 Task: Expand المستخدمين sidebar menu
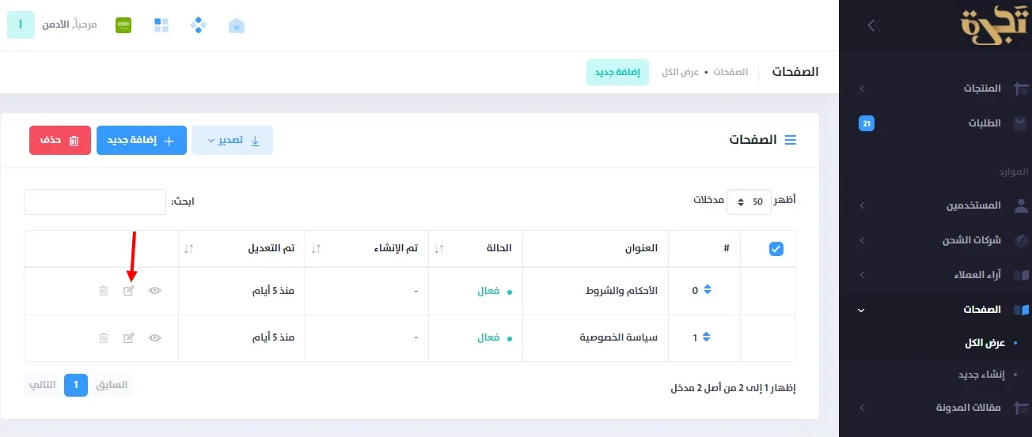[862, 205]
